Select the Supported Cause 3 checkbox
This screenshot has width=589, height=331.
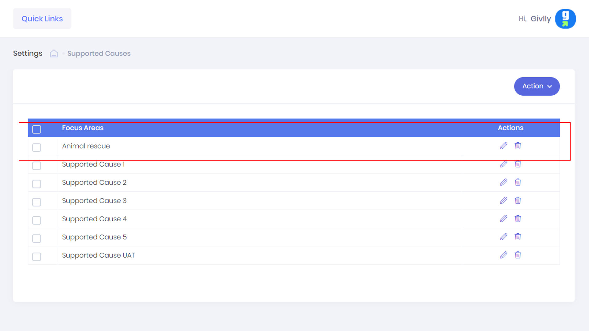(37, 202)
